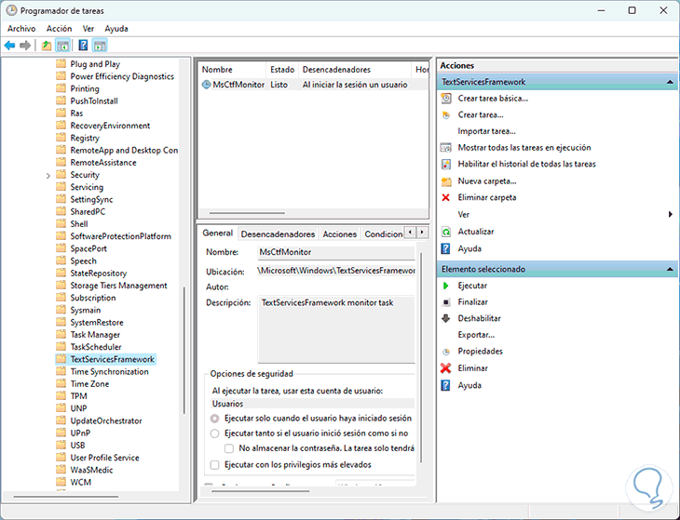
Task: Open the Ver menu in menu bar
Action: tap(88, 29)
